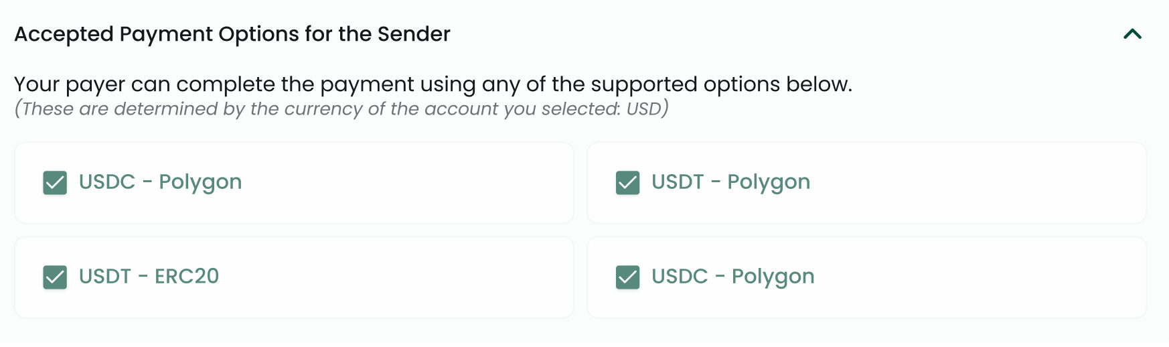The width and height of the screenshot is (1169, 347).
Task: Click the Accepted Payment Options for the Sender heading
Action: pos(232,34)
